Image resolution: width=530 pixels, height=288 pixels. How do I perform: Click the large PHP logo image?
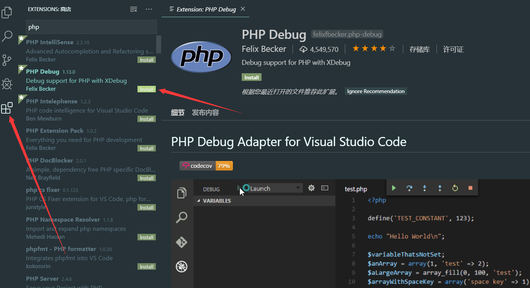click(201, 57)
